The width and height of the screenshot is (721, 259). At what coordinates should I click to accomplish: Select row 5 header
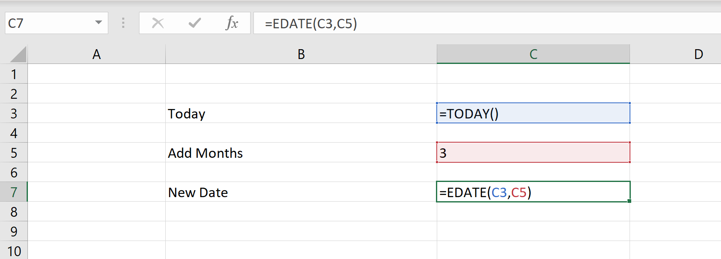pos(14,152)
